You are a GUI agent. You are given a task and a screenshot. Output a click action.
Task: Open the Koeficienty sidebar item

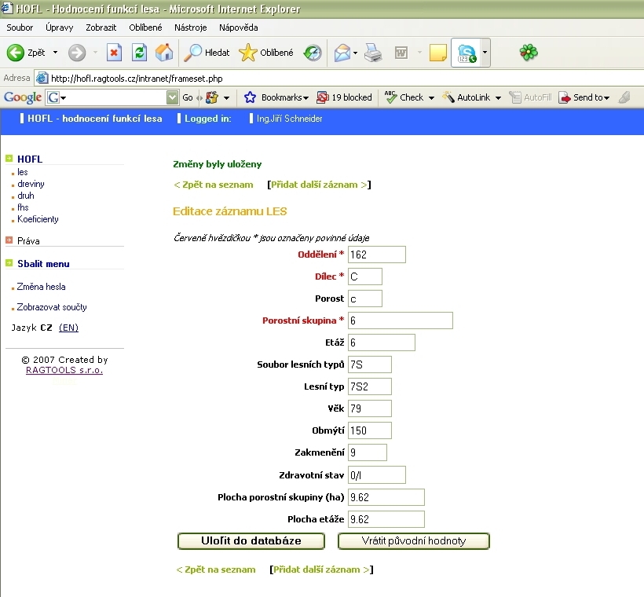pyautogui.click(x=38, y=219)
